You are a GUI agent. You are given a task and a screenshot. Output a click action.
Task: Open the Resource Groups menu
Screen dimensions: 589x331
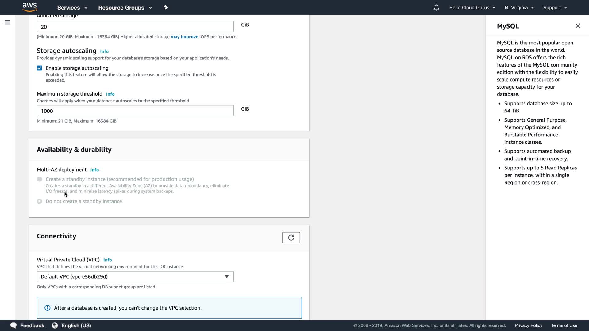click(125, 8)
